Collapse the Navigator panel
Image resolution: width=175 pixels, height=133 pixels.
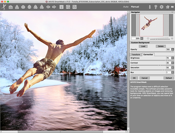pos(172,12)
